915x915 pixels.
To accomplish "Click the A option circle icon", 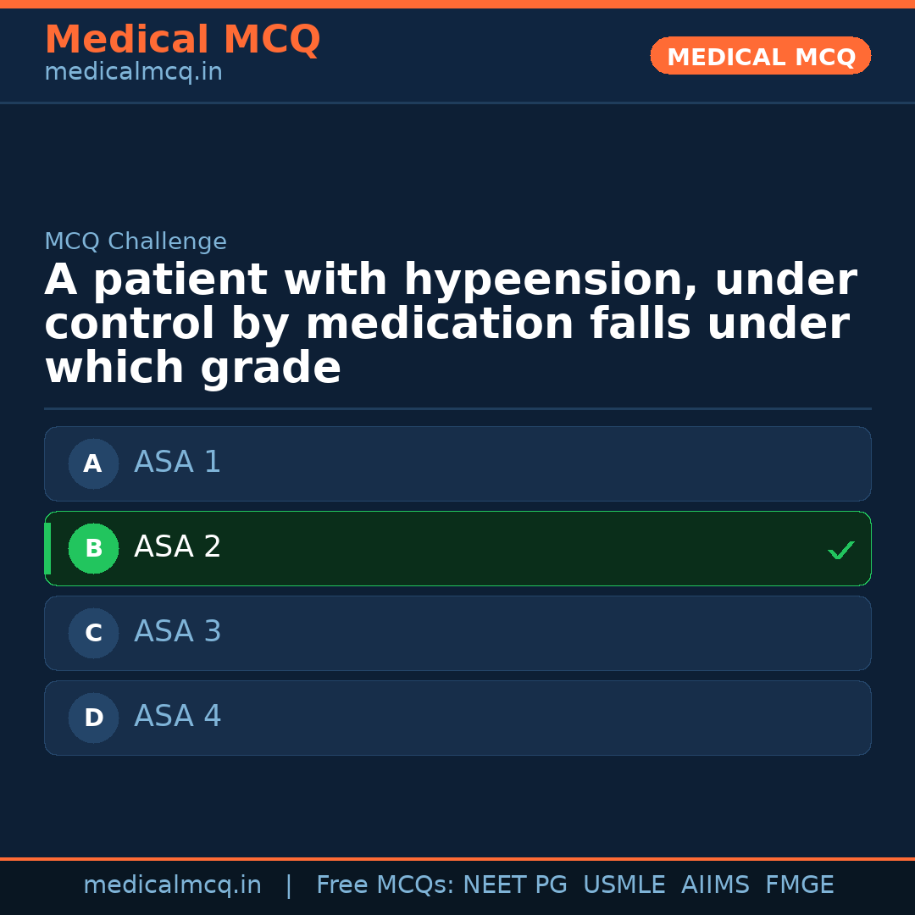I will click(x=93, y=463).
